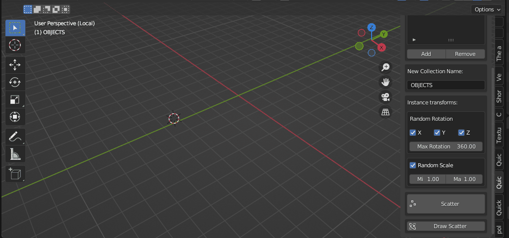Set selection mode to Intersect
The width and height of the screenshot is (509, 238).
click(x=65, y=9)
